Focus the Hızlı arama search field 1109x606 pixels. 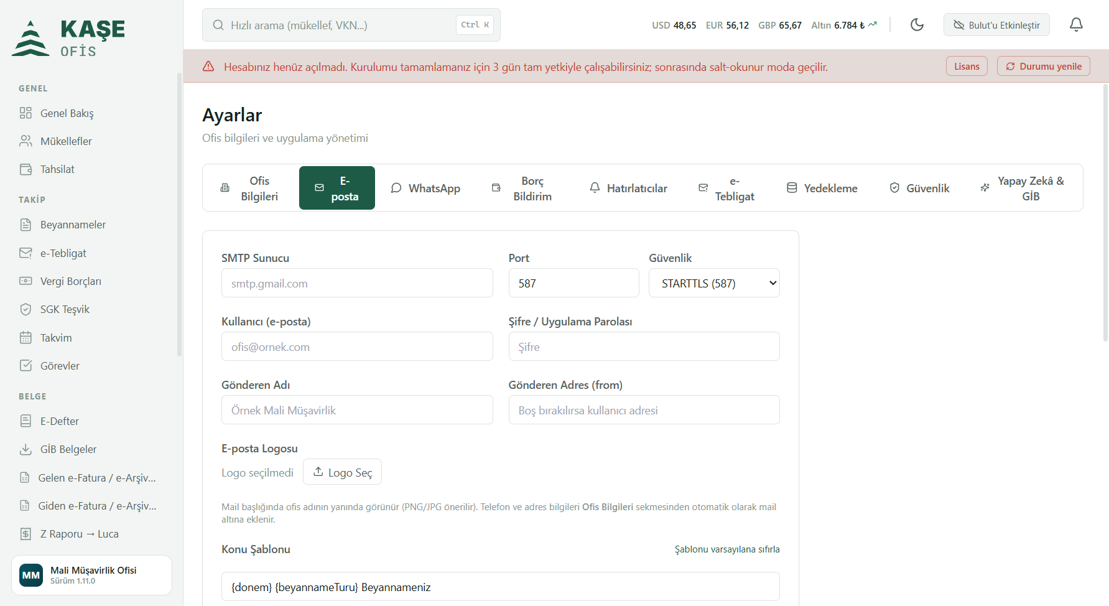tap(351, 25)
